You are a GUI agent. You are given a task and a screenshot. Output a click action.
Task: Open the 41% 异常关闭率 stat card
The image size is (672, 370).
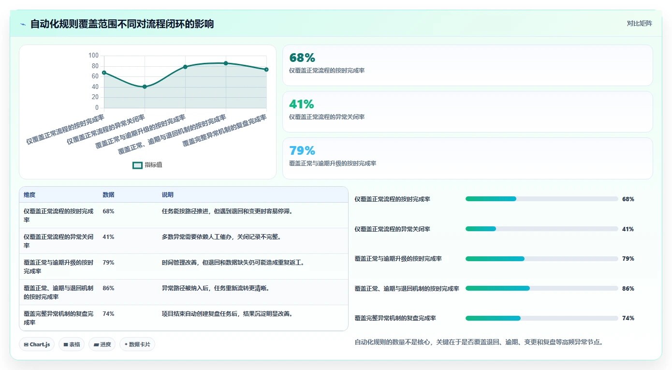pos(467,112)
